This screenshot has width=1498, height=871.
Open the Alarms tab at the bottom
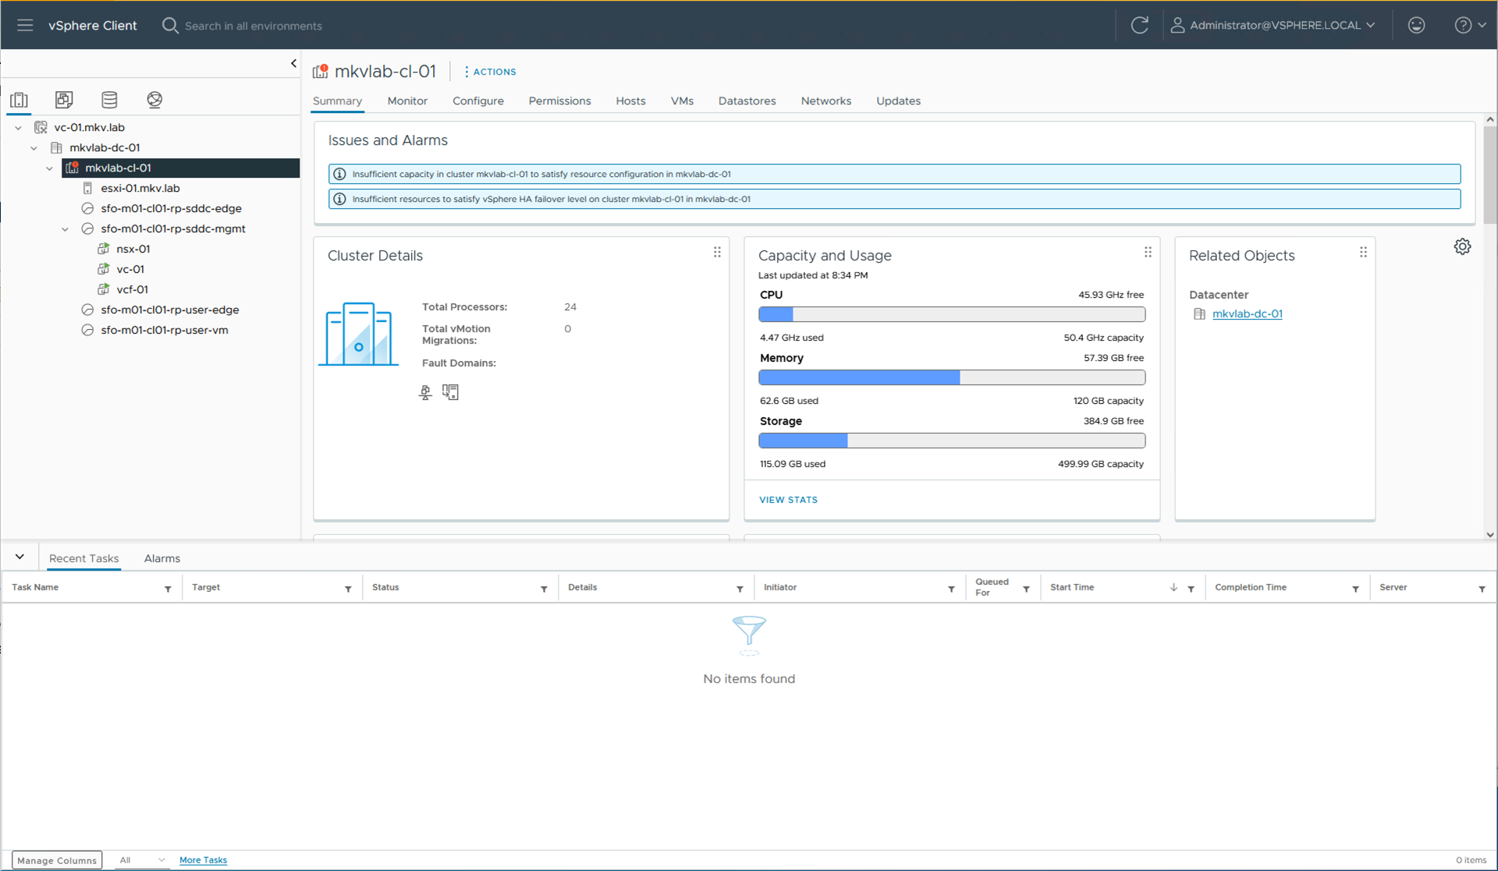(x=162, y=558)
